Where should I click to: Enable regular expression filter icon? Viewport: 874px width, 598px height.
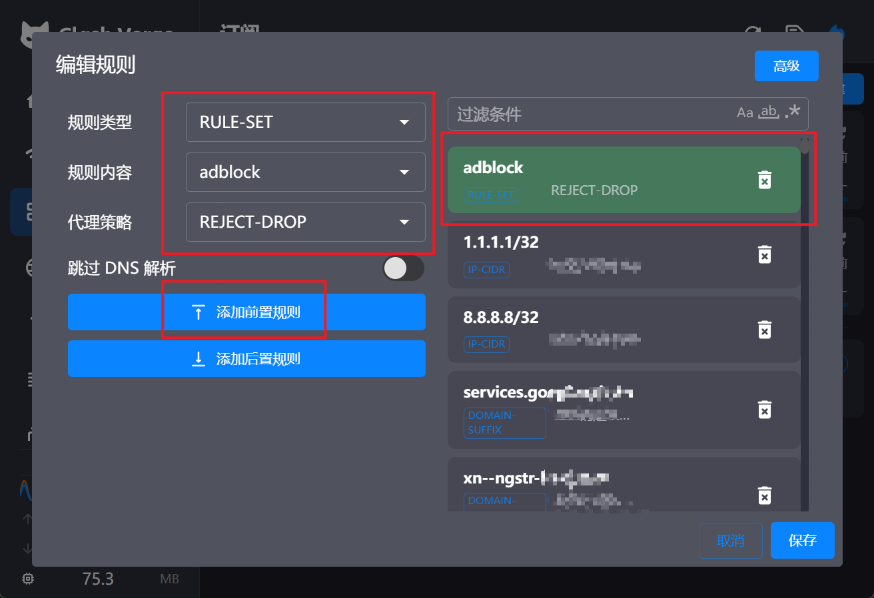point(793,112)
